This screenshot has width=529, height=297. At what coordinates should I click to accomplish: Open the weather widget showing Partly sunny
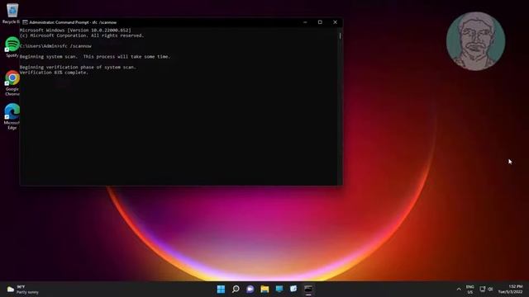tap(22, 290)
